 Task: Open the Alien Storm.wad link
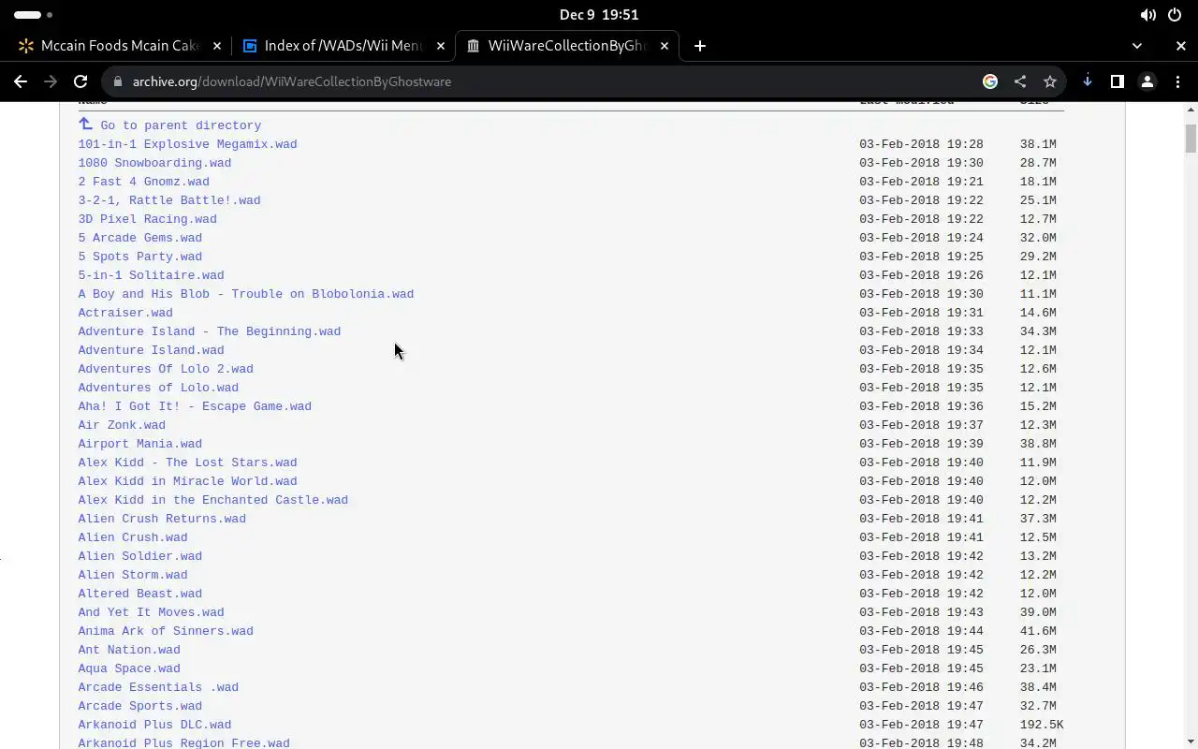[133, 575]
